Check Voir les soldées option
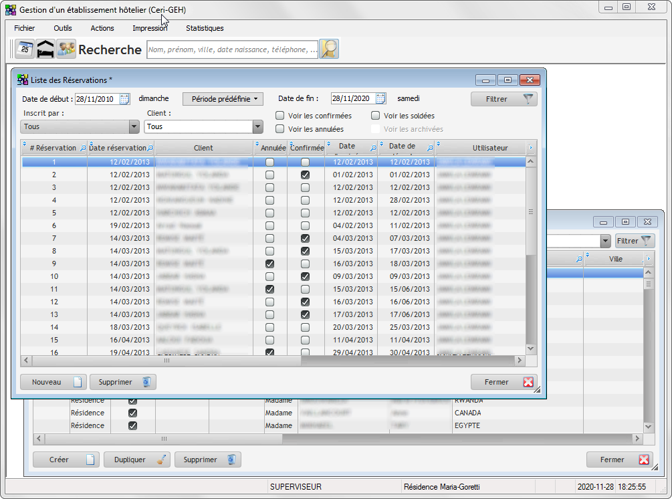Screen dimensions: 672x499 click(375, 116)
